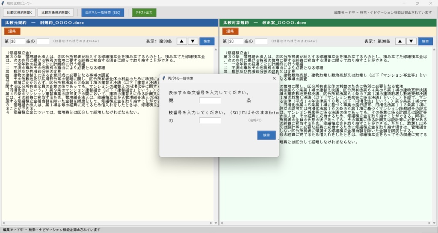This screenshot has height=233, width=438.
Task: Click left text line 4 修繕積立金については
Action: click(x=72, y=113)
